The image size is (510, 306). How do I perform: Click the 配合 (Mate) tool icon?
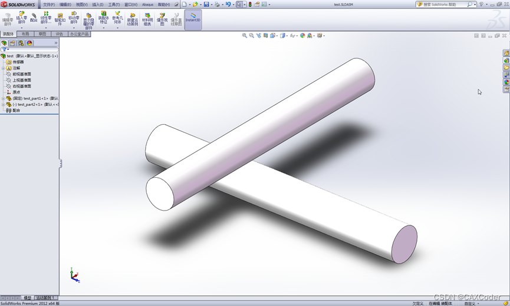[x=34, y=17]
